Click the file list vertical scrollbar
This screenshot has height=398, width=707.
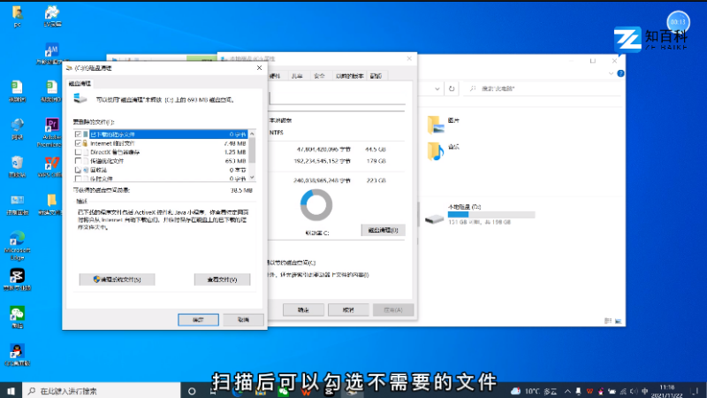pyautogui.click(x=254, y=152)
